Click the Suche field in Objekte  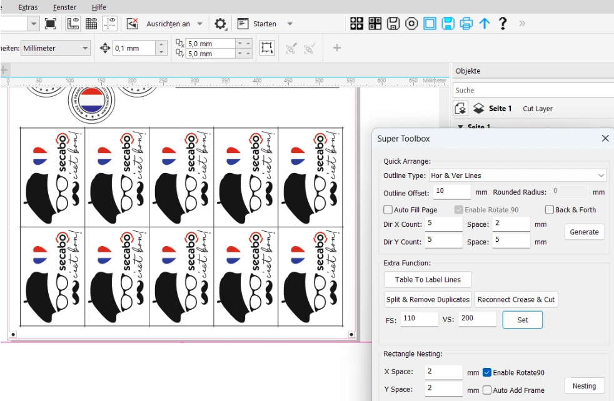533,90
